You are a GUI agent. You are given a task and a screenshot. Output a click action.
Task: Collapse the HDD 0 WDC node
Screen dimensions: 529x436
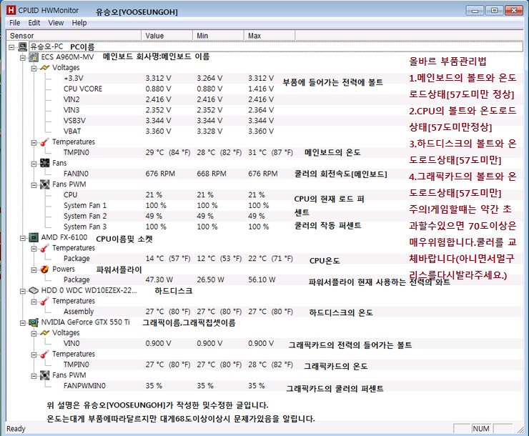tap(23, 291)
